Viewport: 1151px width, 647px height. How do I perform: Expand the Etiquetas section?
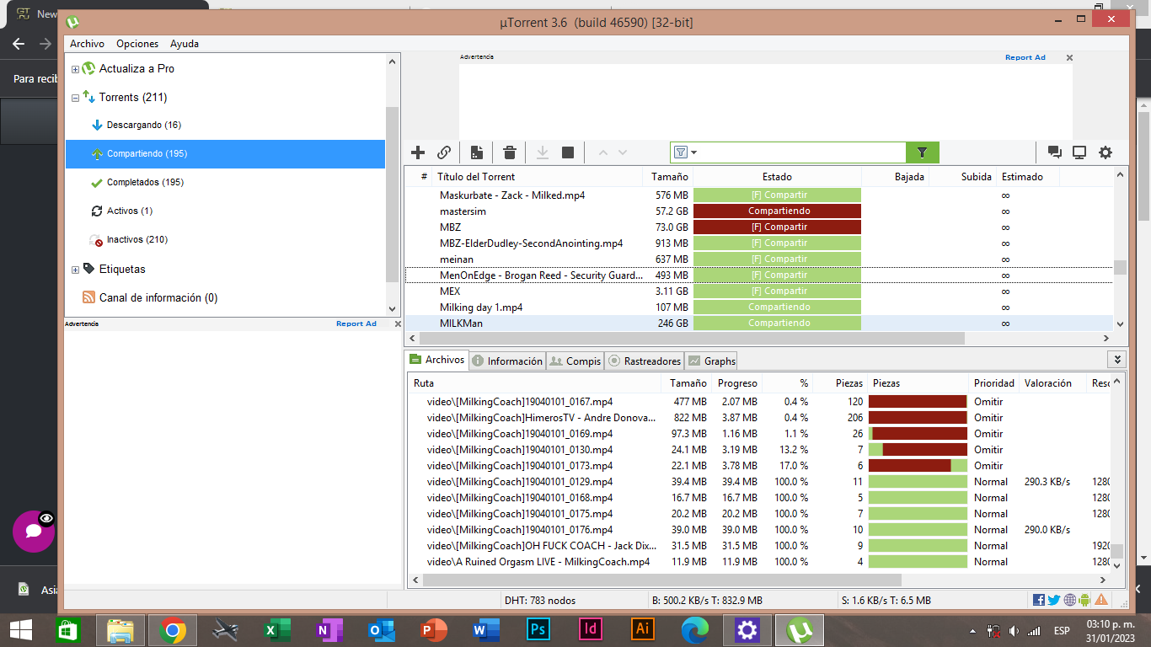pos(75,270)
